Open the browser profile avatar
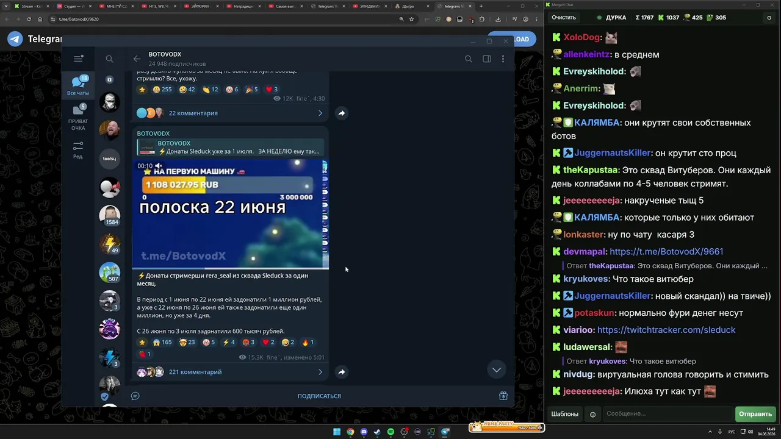Viewport: 781px width, 439px height. pyautogui.click(x=526, y=19)
